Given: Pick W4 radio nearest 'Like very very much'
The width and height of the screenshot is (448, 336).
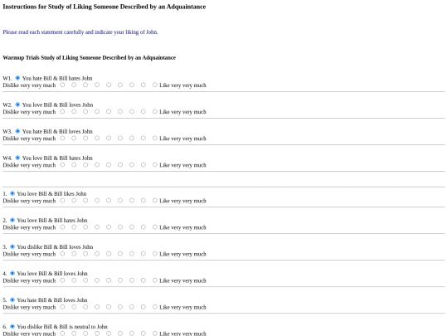Looking at the screenshot, I should [155, 164].
